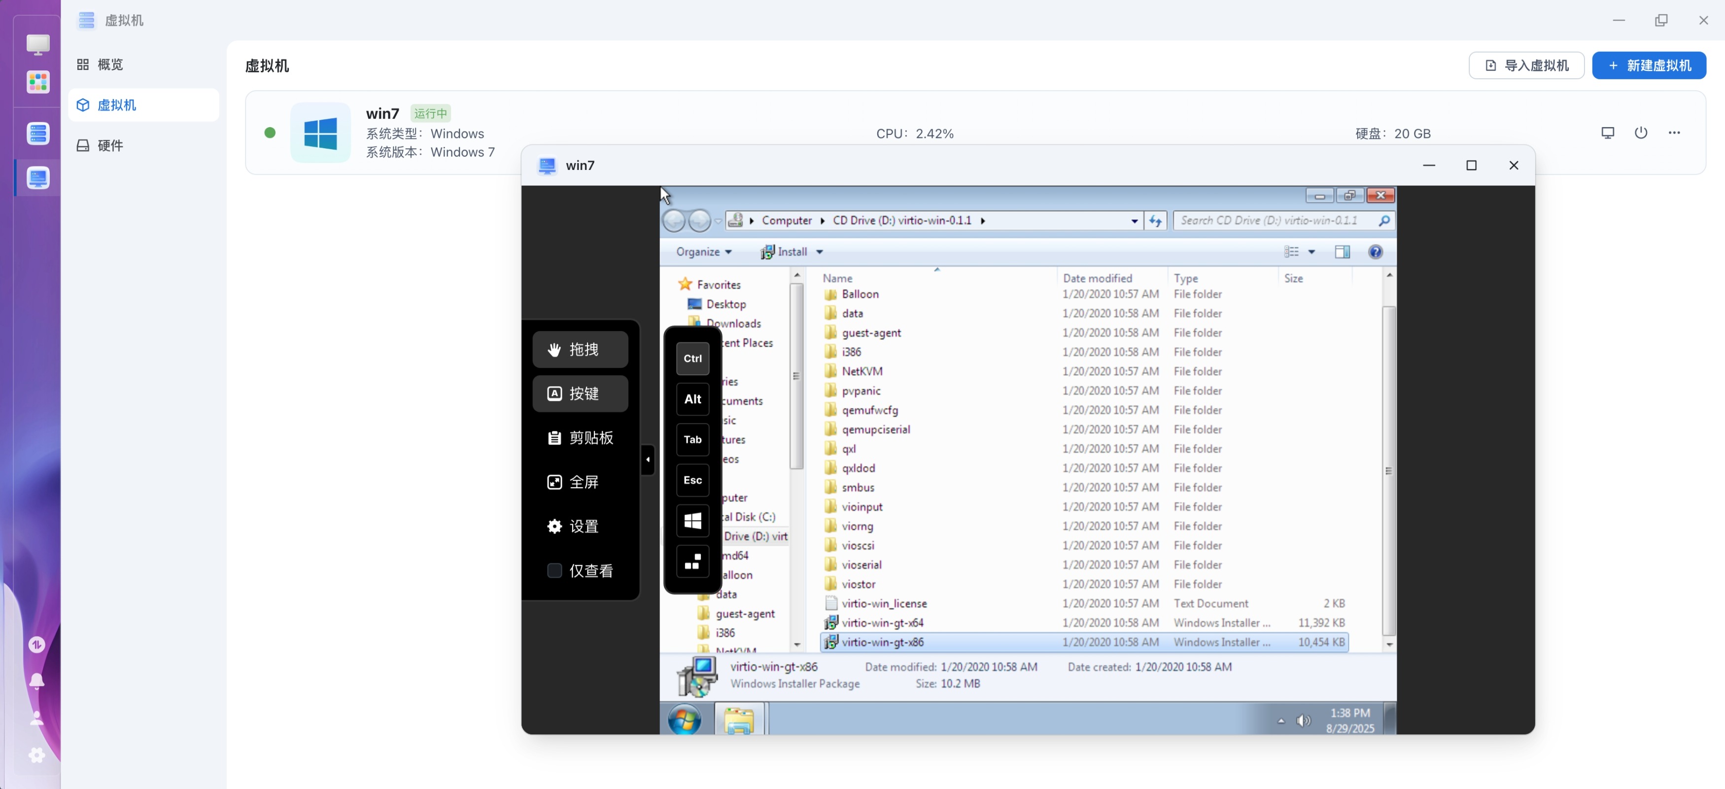Select virtio-win_license text file
Screen dimensions: 1725x789
pyautogui.click(x=884, y=603)
